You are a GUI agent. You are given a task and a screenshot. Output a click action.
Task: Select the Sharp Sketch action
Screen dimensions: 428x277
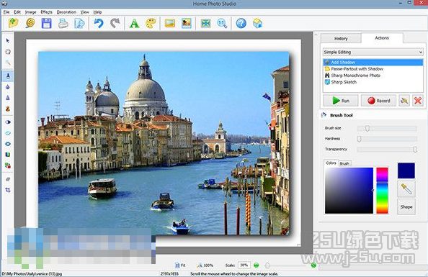[373, 82]
